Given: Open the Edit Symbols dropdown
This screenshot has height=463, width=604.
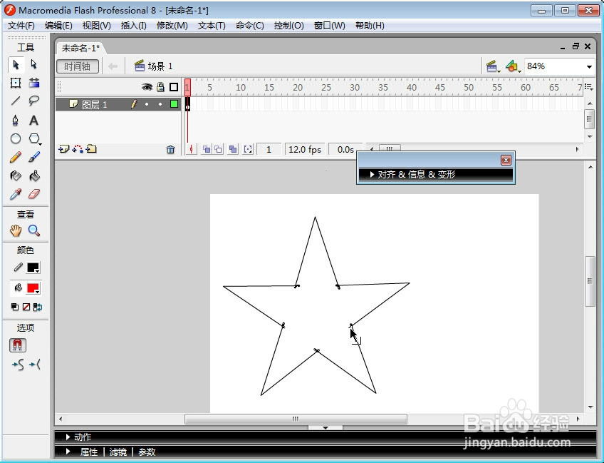Looking at the screenshot, I should pyautogui.click(x=513, y=66).
